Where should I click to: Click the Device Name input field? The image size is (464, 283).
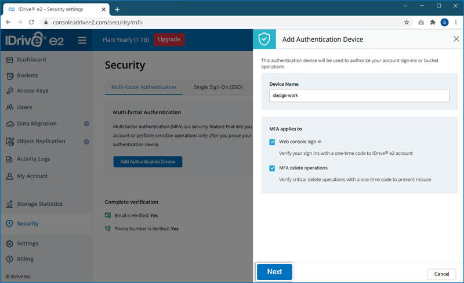(x=359, y=96)
